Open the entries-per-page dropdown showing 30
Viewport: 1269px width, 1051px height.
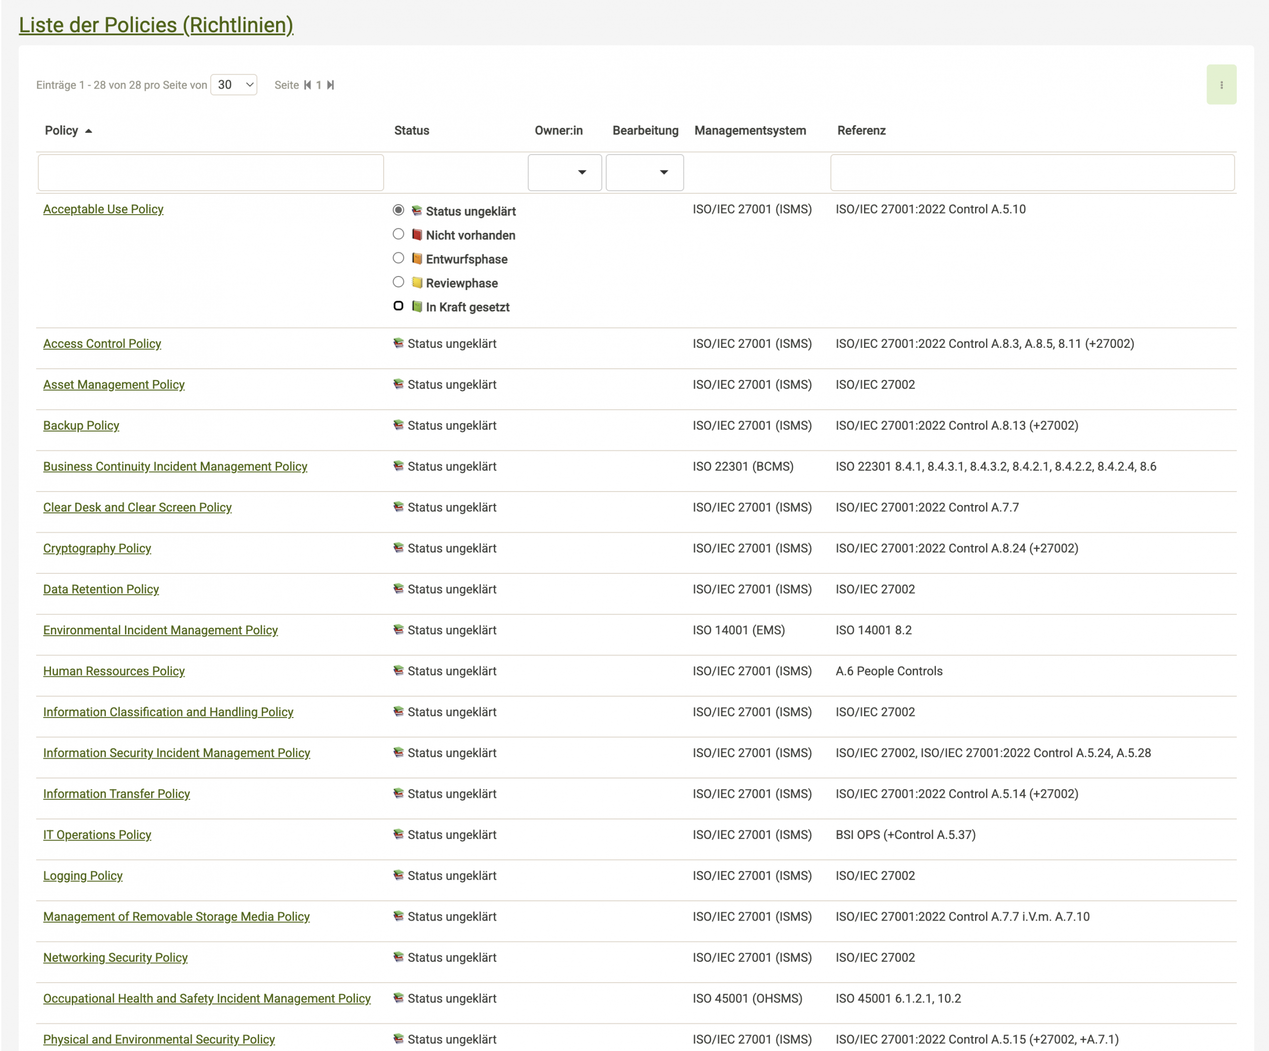(x=234, y=85)
